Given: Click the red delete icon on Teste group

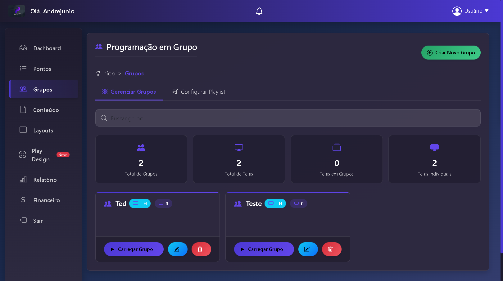Looking at the screenshot, I should [332, 249].
